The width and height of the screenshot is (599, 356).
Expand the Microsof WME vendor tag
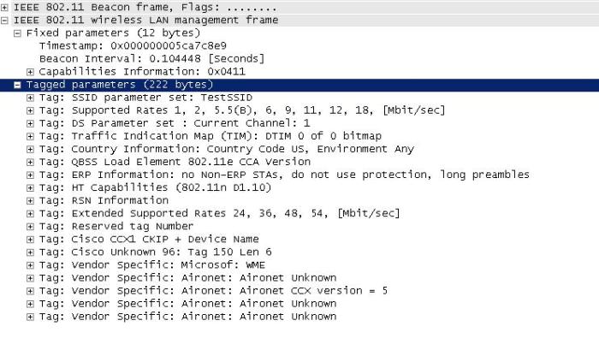[31, 264]
